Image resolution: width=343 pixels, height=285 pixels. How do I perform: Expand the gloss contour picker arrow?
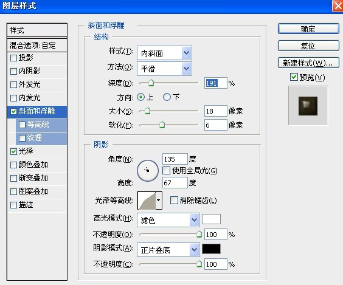[x=159, y=200]
